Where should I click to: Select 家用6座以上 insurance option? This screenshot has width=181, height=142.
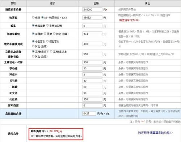[51, 51]
